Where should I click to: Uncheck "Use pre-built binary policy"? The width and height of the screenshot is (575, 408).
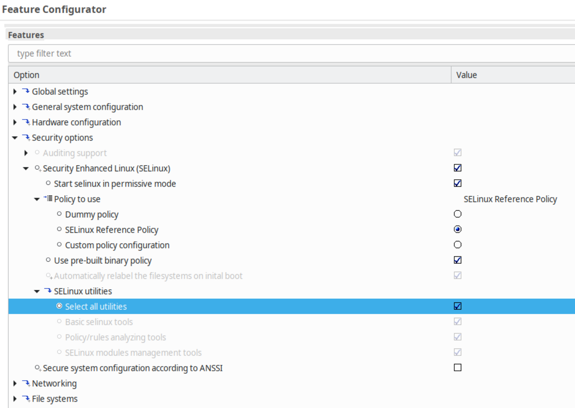coord(458,260)
